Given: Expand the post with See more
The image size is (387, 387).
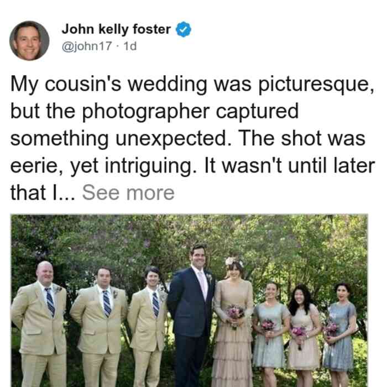Looking at the screenshot, I should click(x=128, y=193).
